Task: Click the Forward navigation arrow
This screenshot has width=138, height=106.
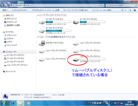Action: [x=6, y=6]
